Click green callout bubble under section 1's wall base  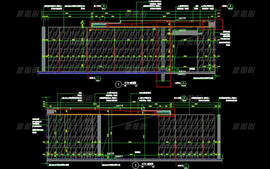coord(98,78)
